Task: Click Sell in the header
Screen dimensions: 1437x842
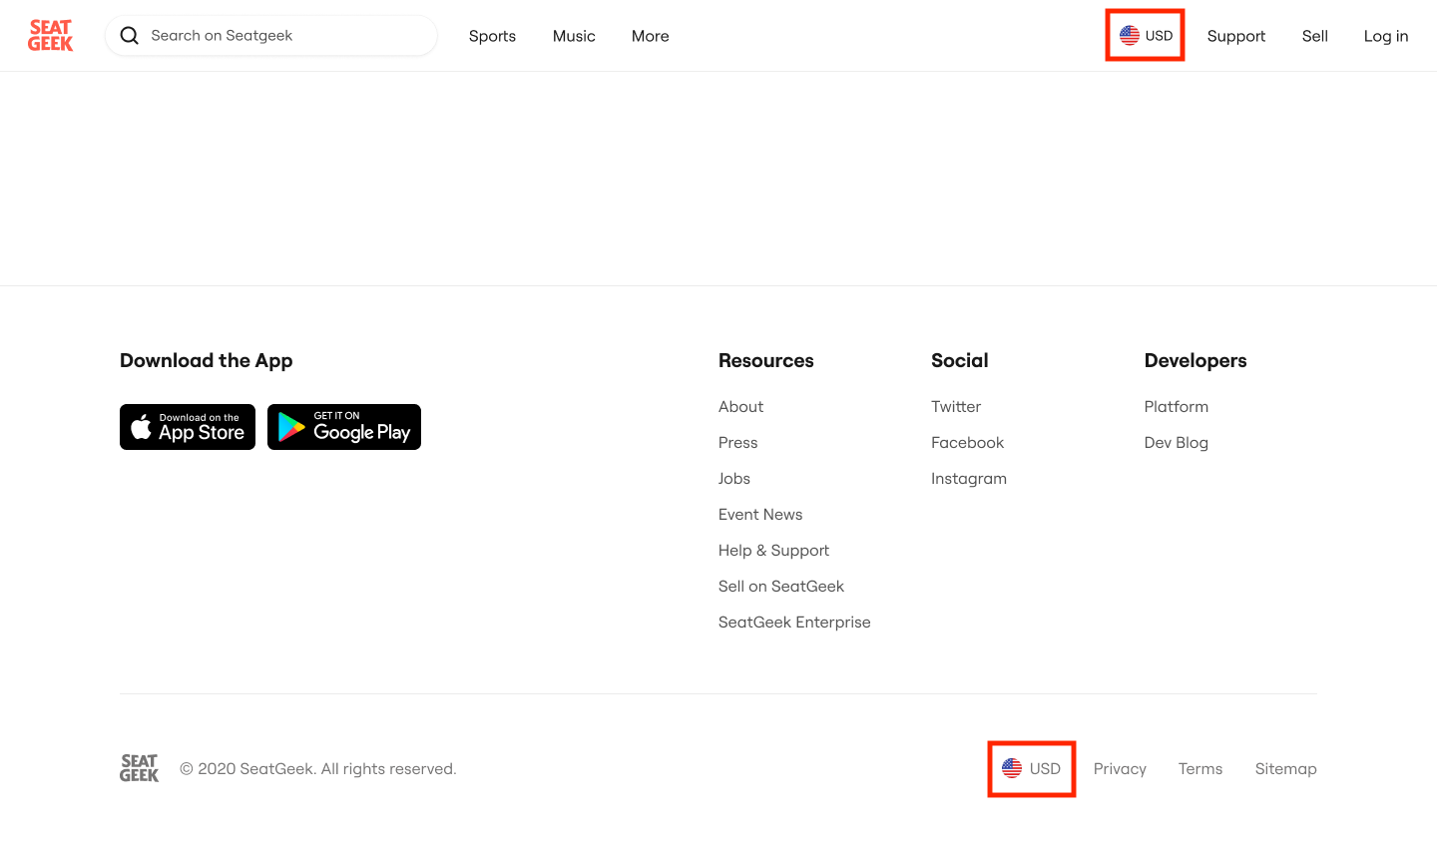Action: [1315, 36]
